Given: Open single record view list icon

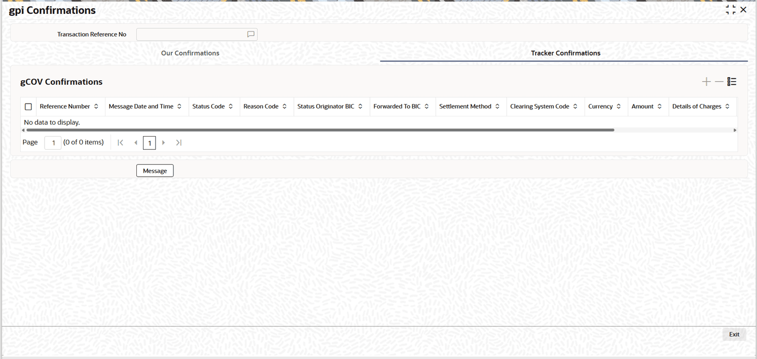Looking at the screenshot, I should 732,82.
